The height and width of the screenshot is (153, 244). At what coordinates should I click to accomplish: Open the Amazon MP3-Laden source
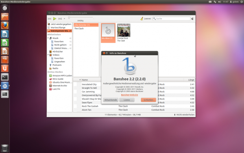62,75
